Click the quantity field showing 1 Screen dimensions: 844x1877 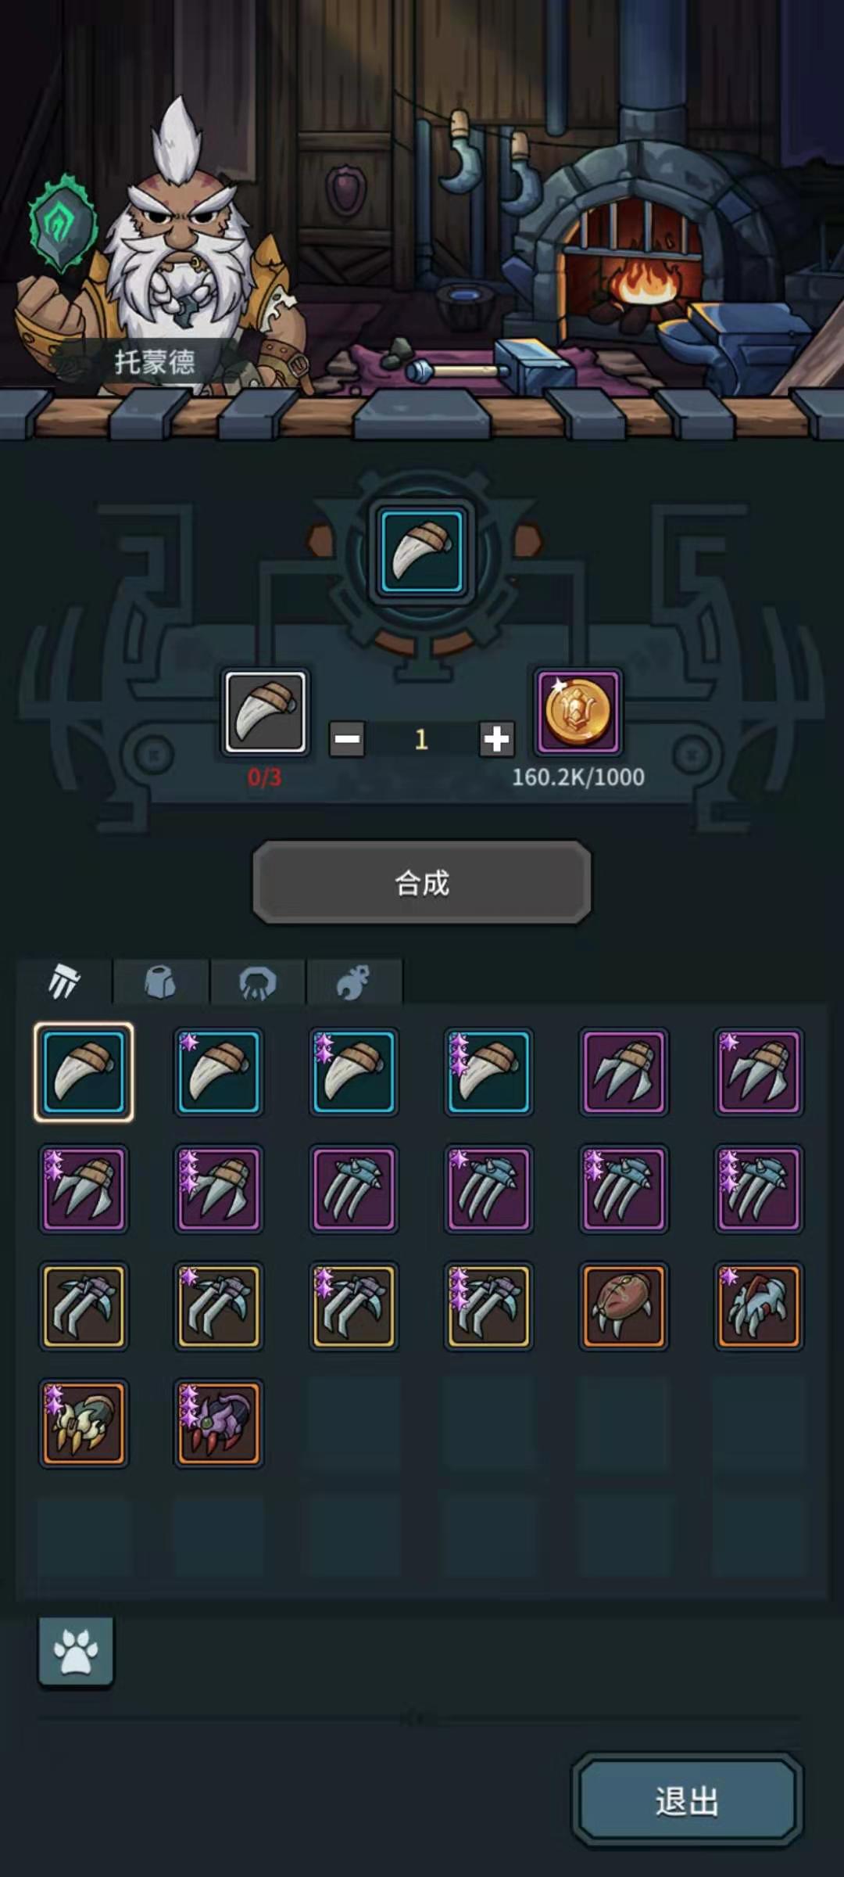click(x=421, y=739)
